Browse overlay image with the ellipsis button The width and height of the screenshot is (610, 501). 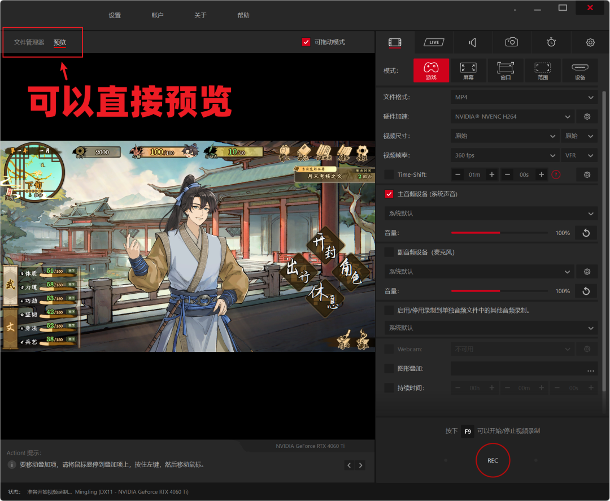click(x=591, y=369)
